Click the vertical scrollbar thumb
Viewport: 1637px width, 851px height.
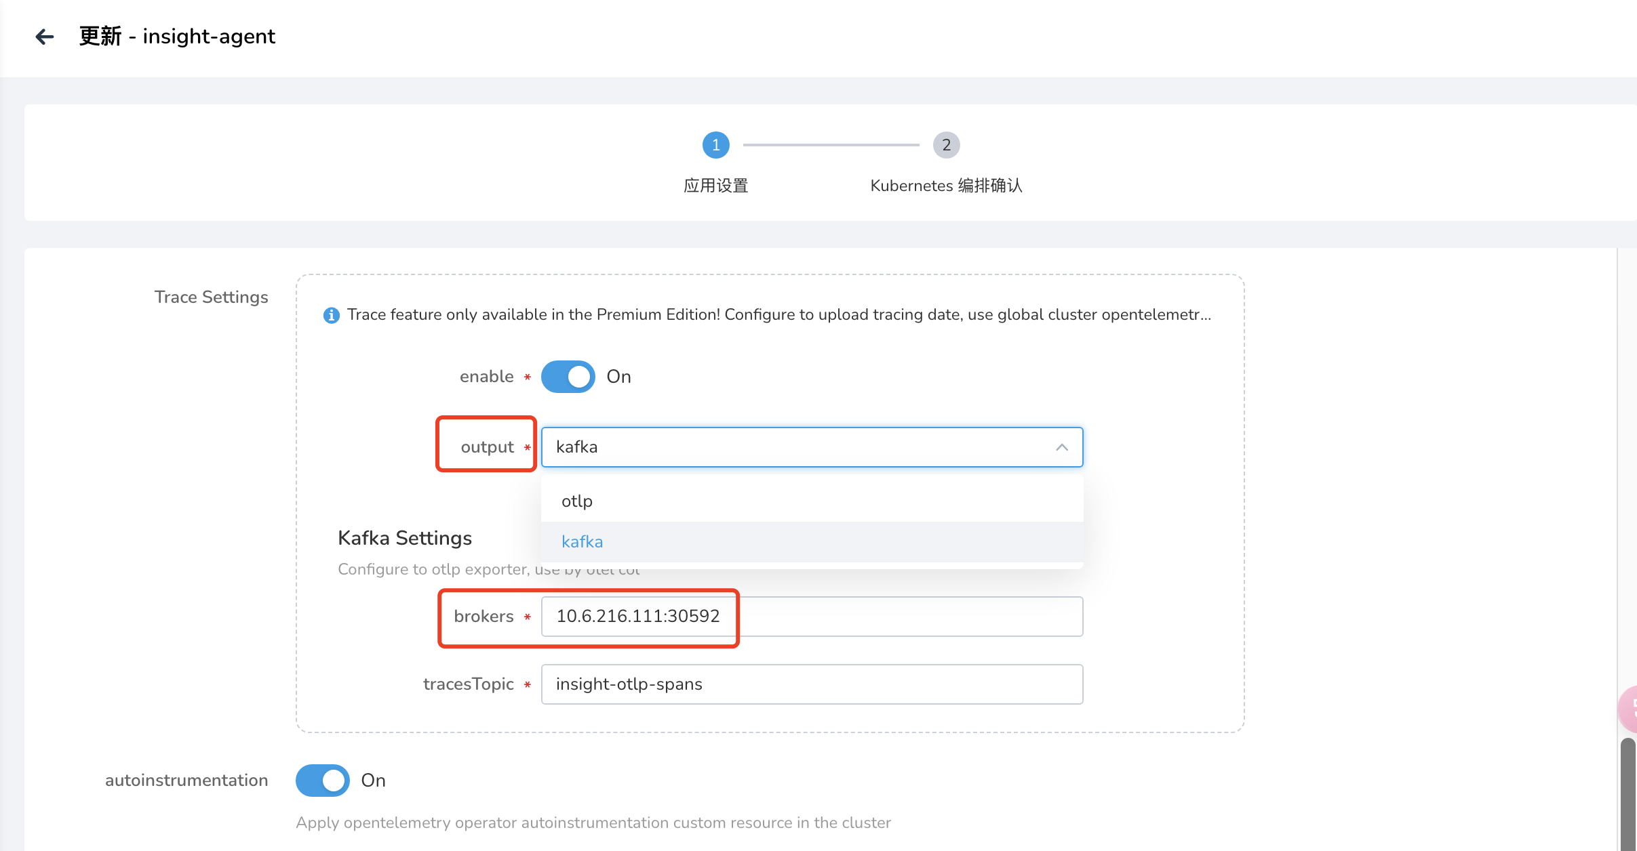pyautogui.click(x=1628, y=793)
